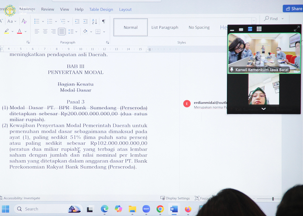Toggle Center paragraph alignment
The height and width of the screenshot is (216, 303).
coord(45,31)
